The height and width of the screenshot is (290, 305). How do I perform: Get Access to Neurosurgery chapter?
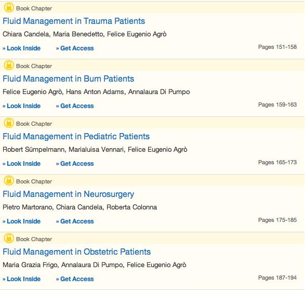[x=75, y=221]
